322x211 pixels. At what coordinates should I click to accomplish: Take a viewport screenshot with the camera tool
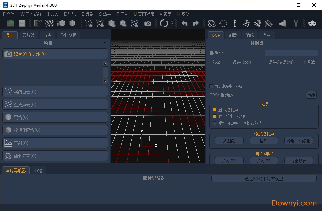148,23
